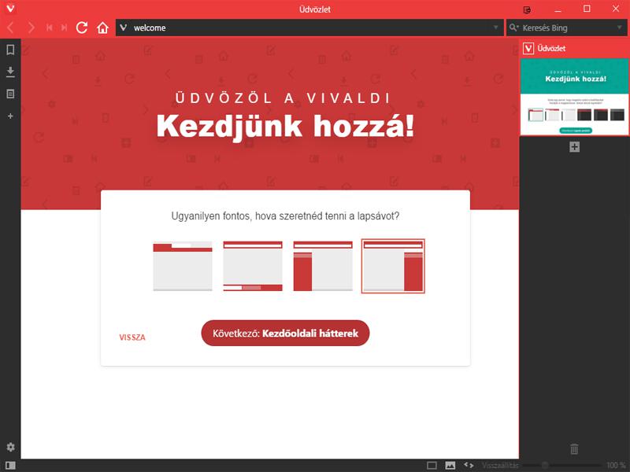Click the site info icon in address bar
Viewport: 630px width, 472px height.
tap(124, 28)
